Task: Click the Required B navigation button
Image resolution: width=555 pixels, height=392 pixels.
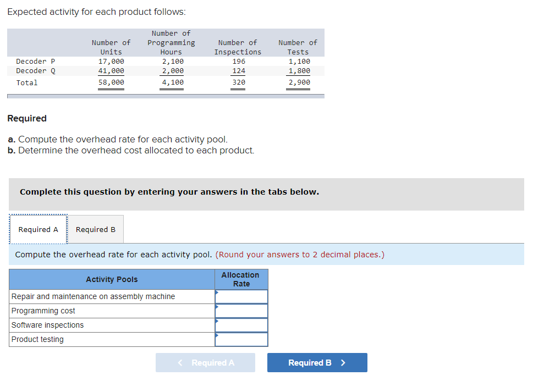Action: pos(317,362)
